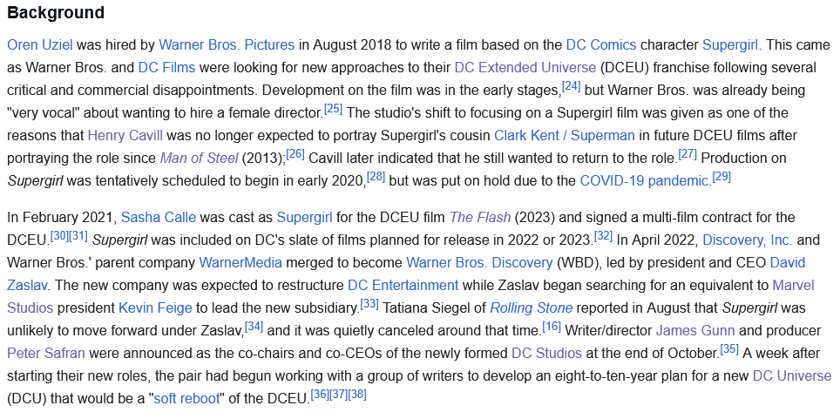Go to the COVID-19 pandemic link
Image resolution: width=840 pixels, height=419 pixels.
(x=644, y=180)
